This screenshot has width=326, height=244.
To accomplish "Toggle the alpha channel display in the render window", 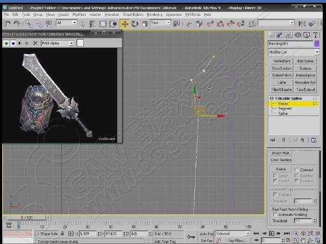I will [20, 43].
